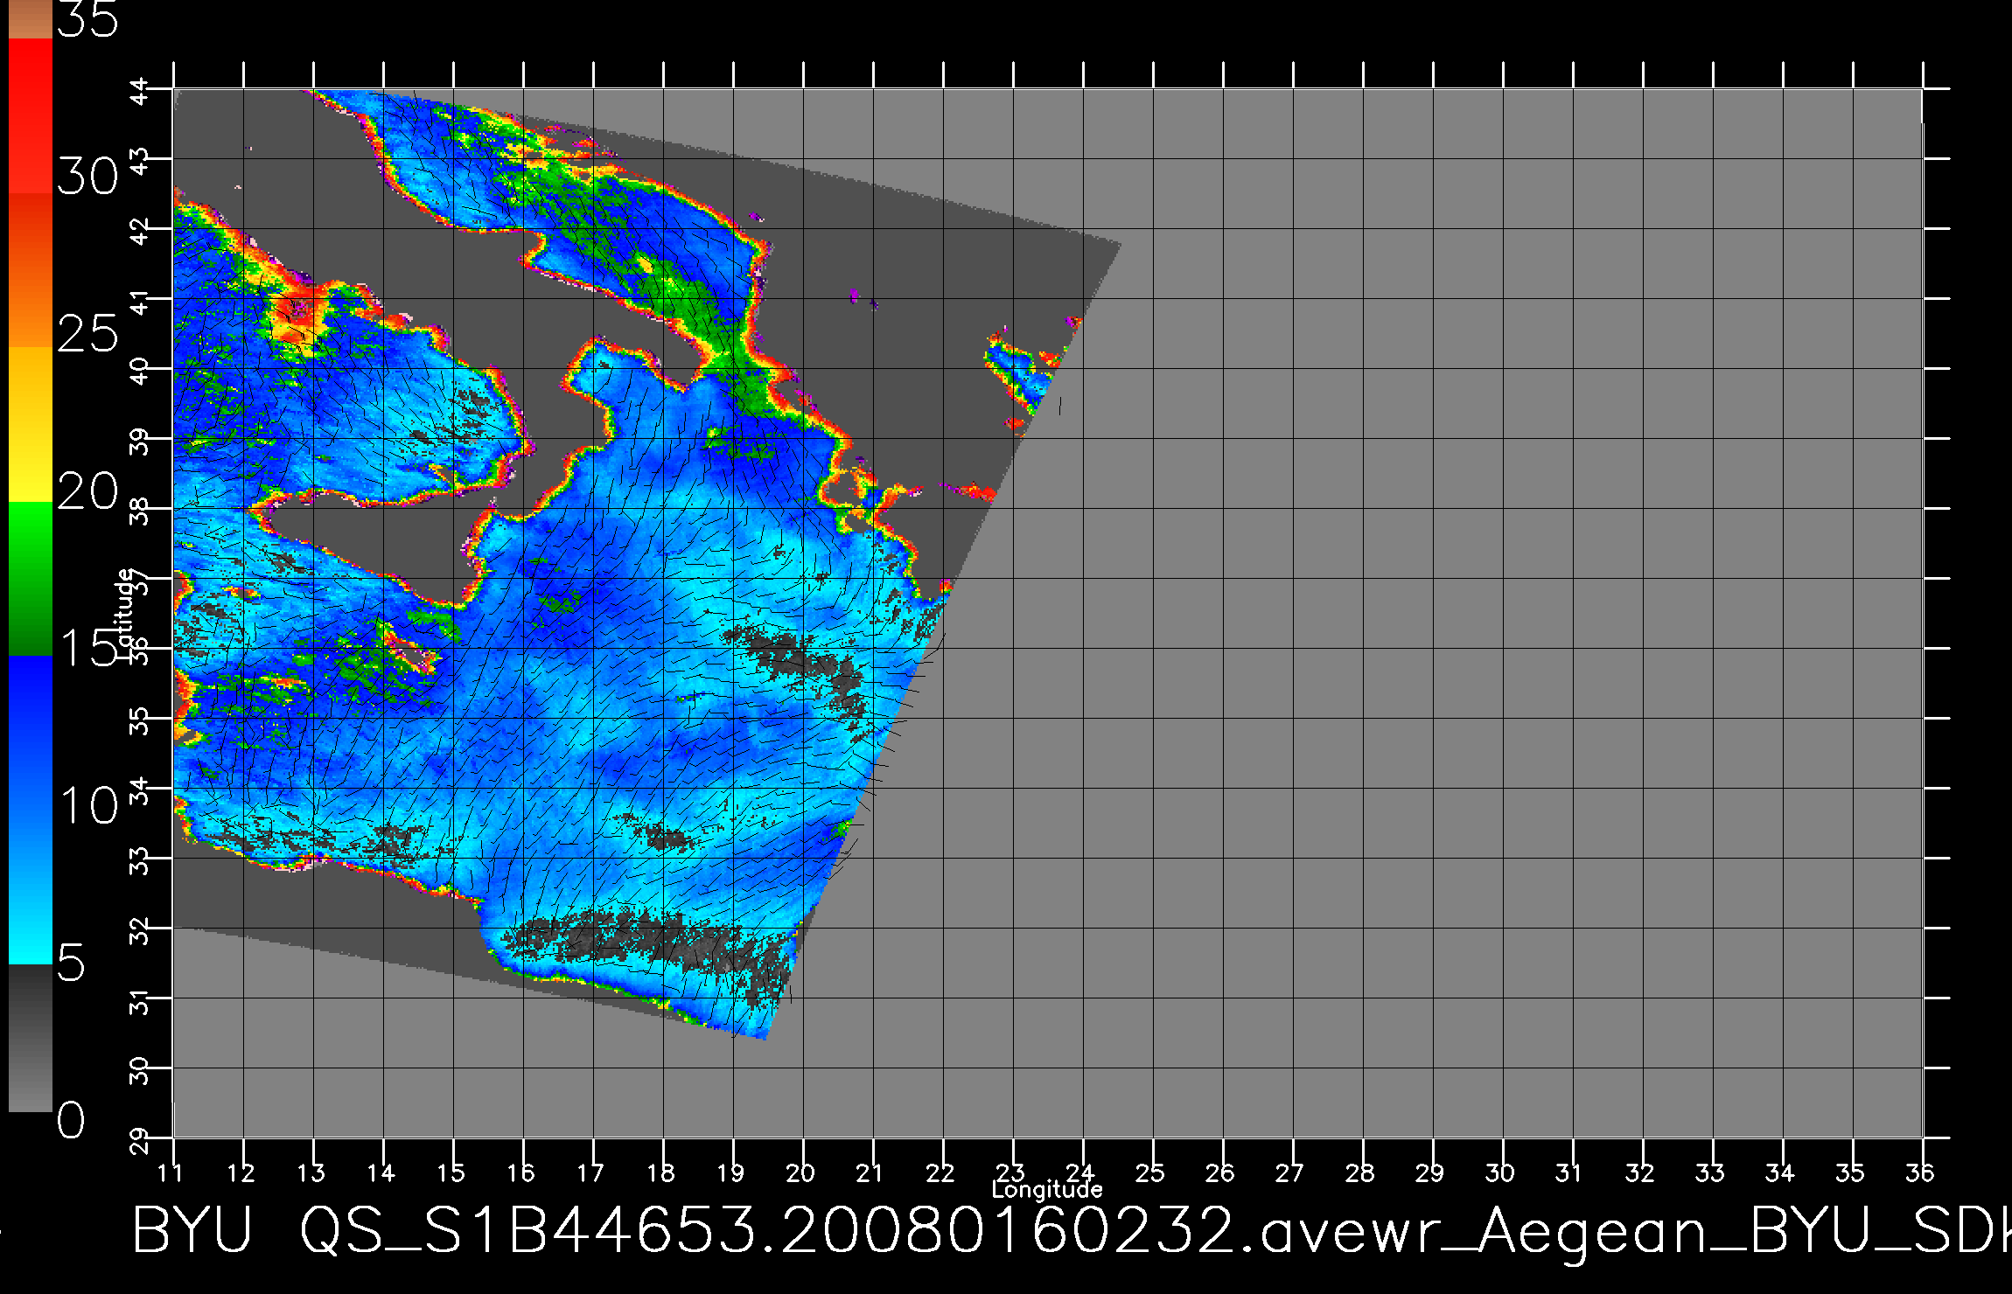
Task: Click the colorbar scale value 30
Action: [87, 177]
